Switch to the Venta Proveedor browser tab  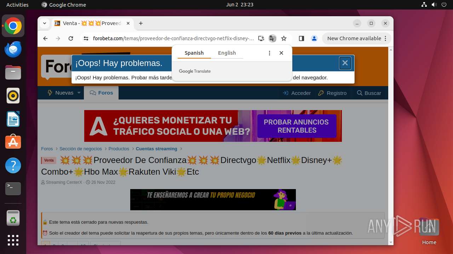coord(92,23)
